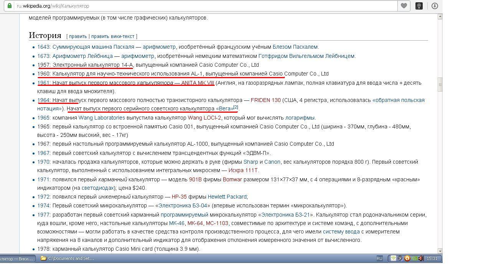The height and width of the screenshot is (276, 491).
Task: Open the «логарифмы» link
Action: (300, 118)
